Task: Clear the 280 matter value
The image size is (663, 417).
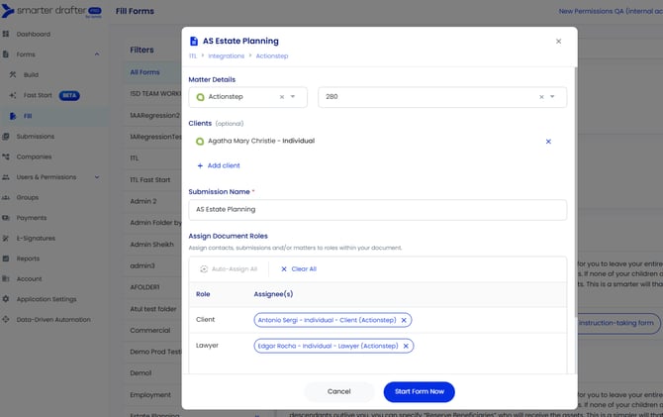Action: coord(541,97)
